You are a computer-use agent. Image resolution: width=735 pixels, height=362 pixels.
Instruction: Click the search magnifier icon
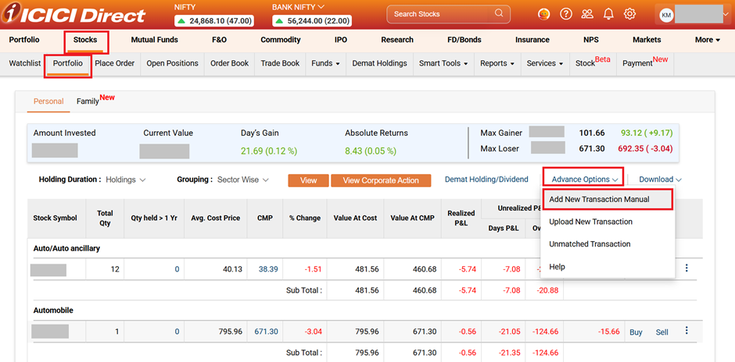click(x=497, y=14)
